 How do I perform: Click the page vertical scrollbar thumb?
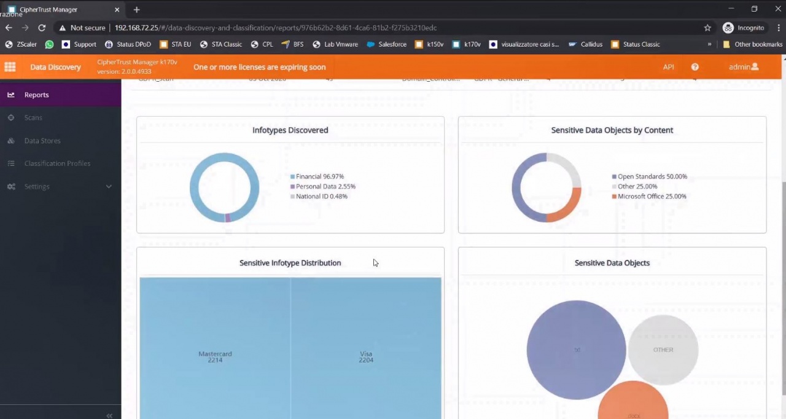(783, 288)
